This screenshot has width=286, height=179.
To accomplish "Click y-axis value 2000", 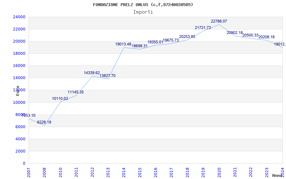I will 20,151.
